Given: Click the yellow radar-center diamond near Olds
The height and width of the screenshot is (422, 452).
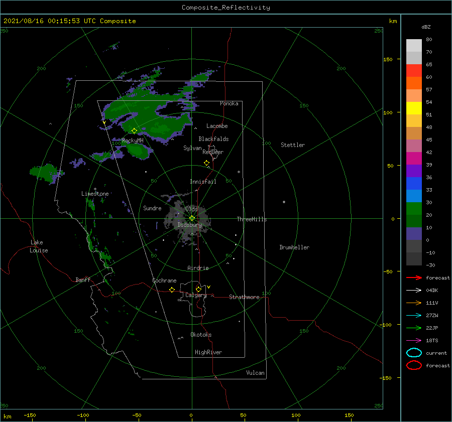Looking at the screenshot, I should click(x=192, y=218).
